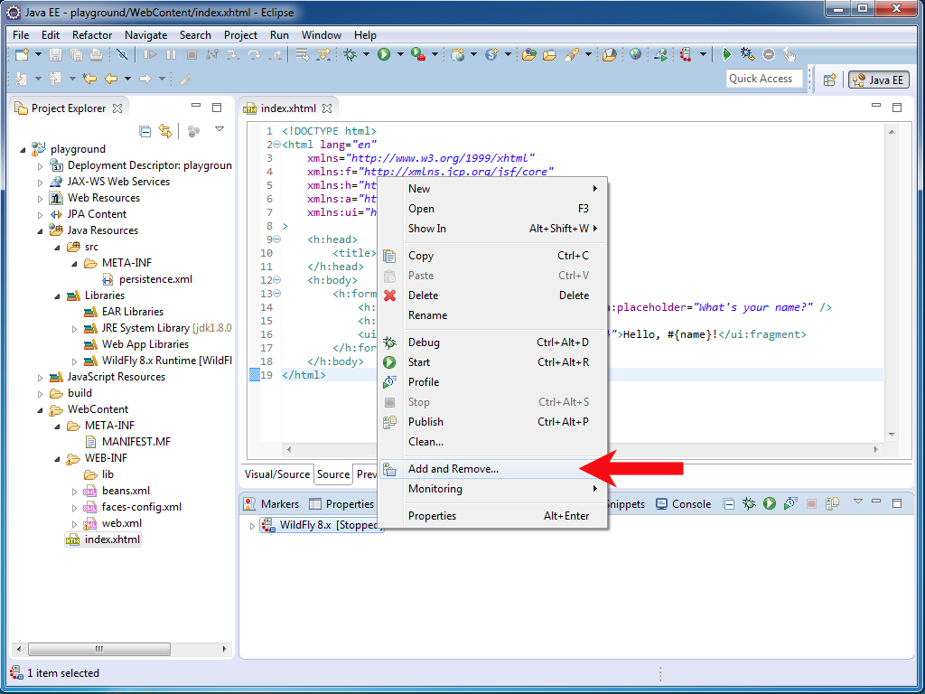Viewport: 925px width, 694px height.
Task: Open the Properties view tab
Action: tap(341, 504)
